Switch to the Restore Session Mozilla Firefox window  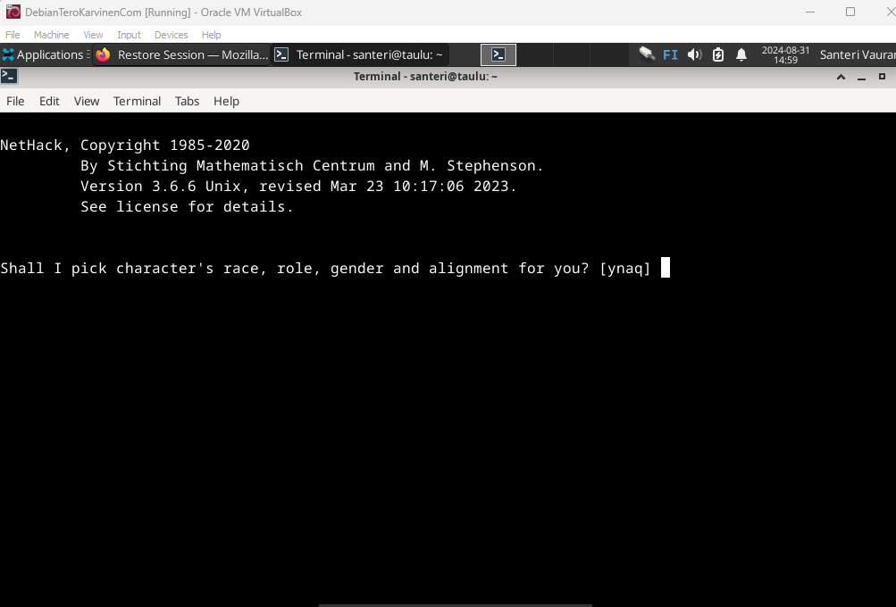tap(181, 54)
